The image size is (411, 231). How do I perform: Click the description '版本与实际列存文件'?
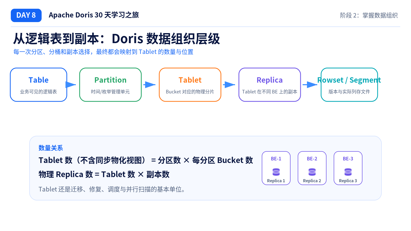pos(349,92)
